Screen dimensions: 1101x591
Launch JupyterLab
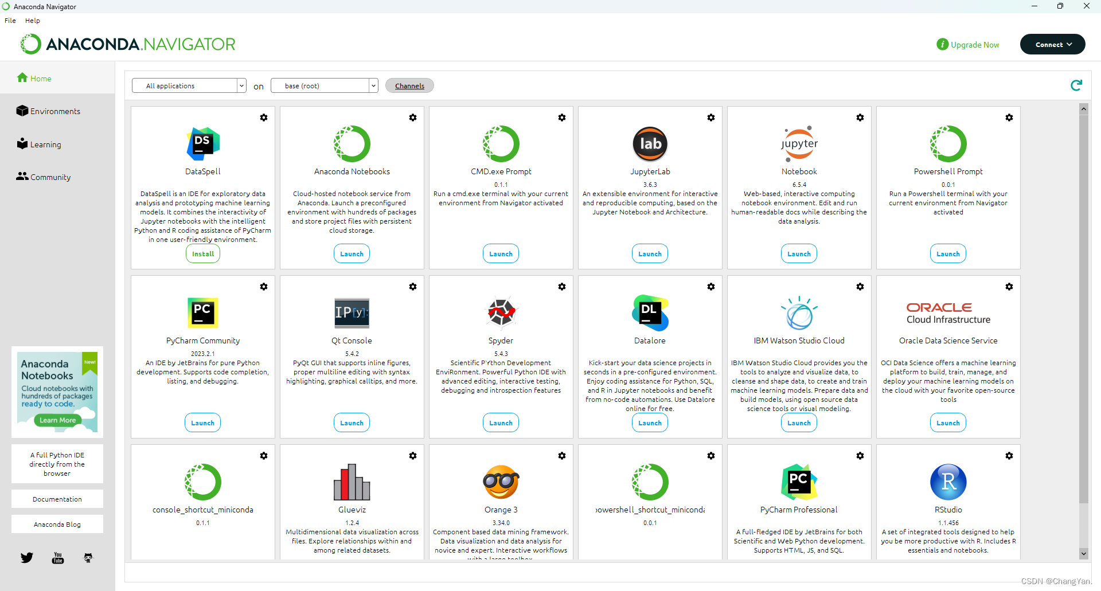[650, 254]
